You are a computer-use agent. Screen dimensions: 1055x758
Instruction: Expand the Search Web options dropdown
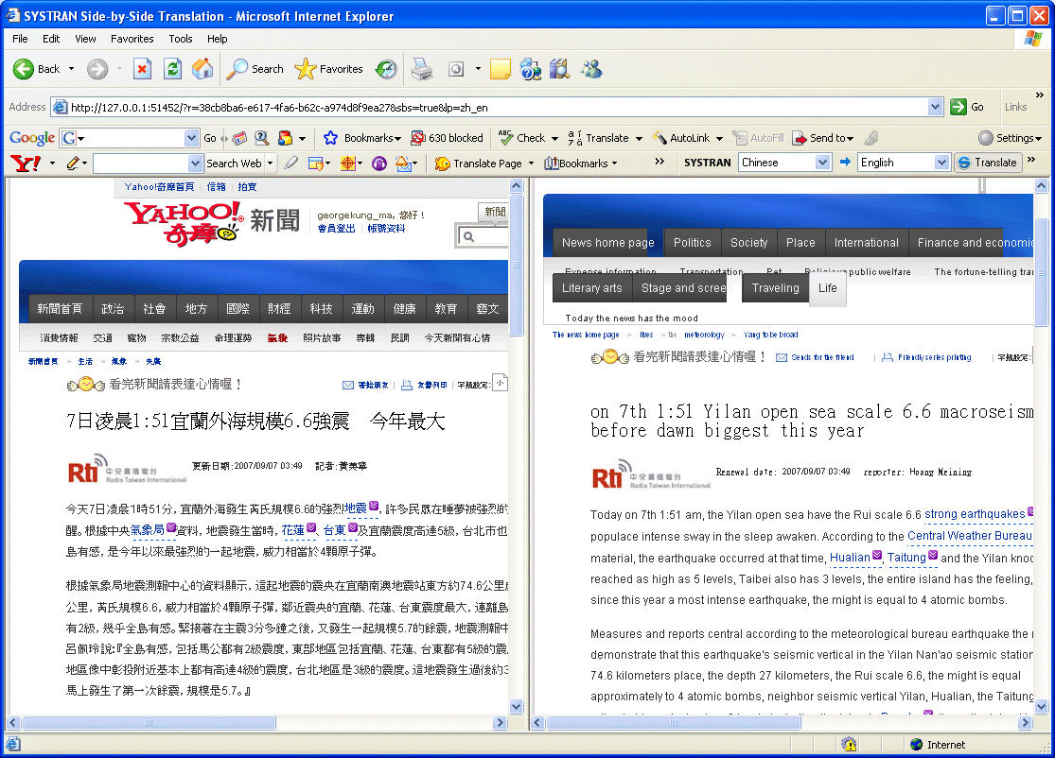coord(271,163)
